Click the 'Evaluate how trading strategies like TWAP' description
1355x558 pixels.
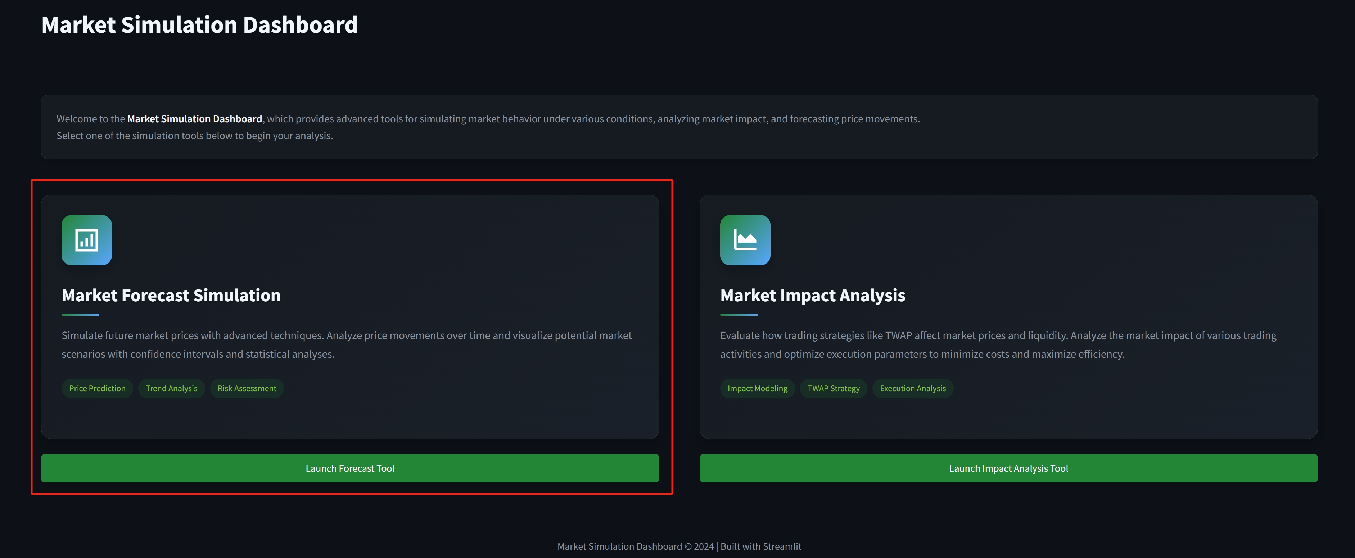998,345
